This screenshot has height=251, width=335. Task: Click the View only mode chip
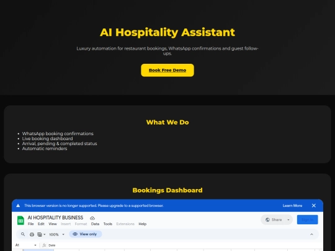coord(86,234)
